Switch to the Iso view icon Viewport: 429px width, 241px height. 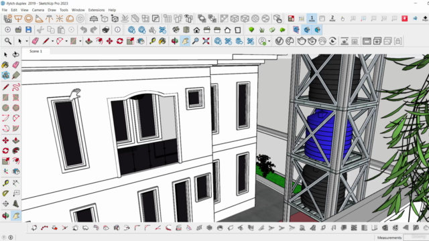click(176, 29)
